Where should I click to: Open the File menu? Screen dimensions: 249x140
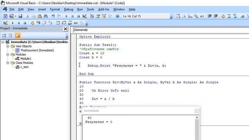click(12, 9)
